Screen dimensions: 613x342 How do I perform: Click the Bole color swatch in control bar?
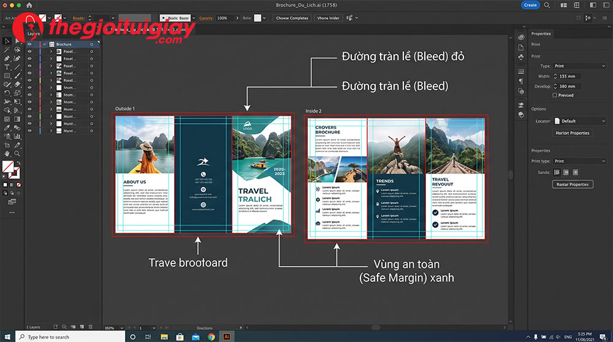point(257,18)
